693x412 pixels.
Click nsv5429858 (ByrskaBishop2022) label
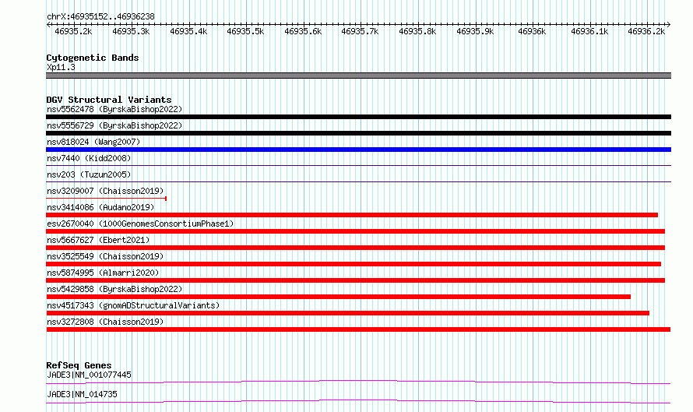coord(114,289)
